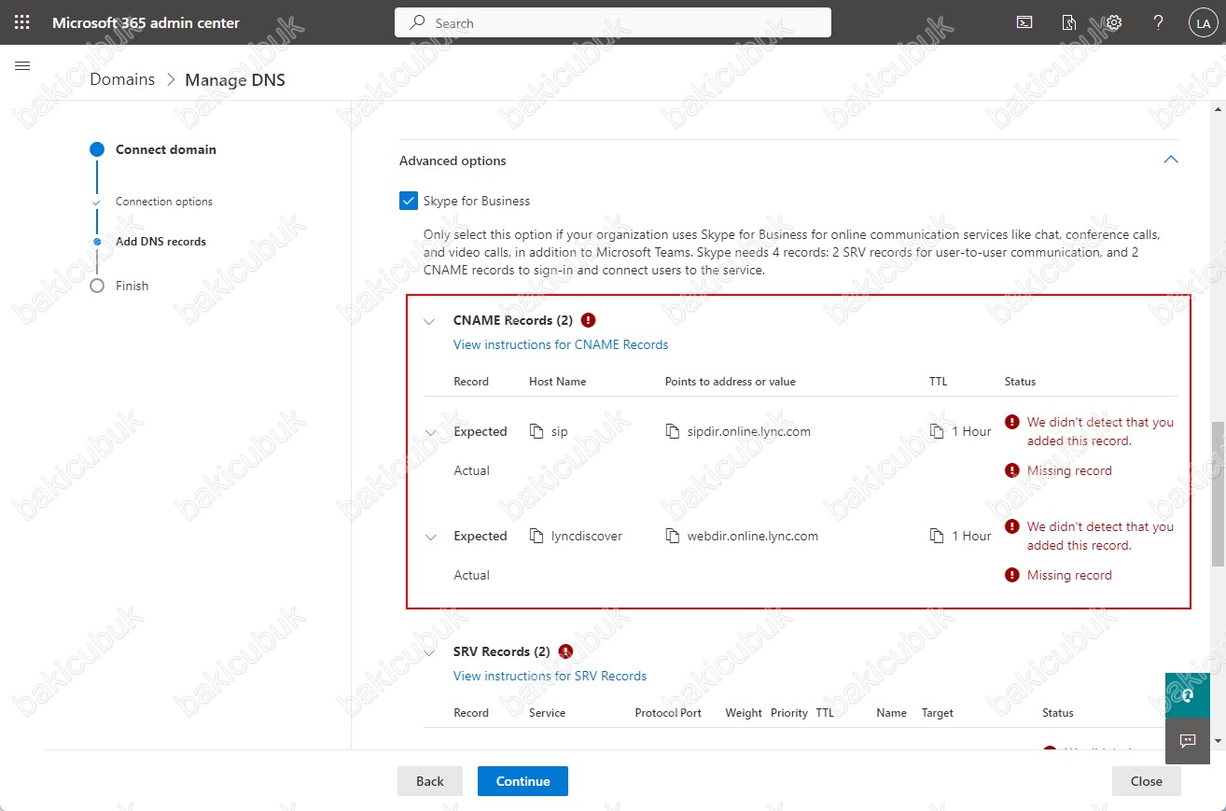1226x811 pixels.
Task: Click SRV Records error alert icon
Action: pyautogui.click(x=565, y=651)
